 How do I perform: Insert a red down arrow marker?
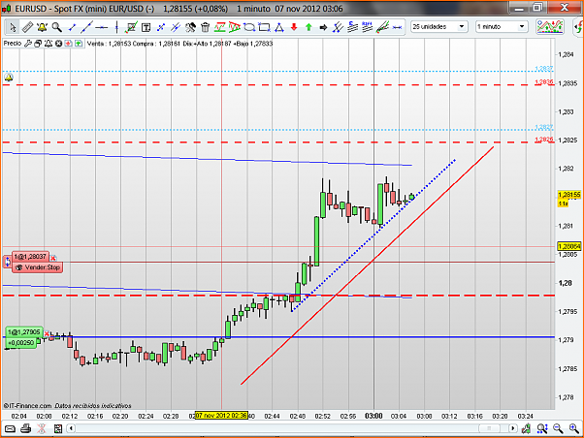[294, 27]
